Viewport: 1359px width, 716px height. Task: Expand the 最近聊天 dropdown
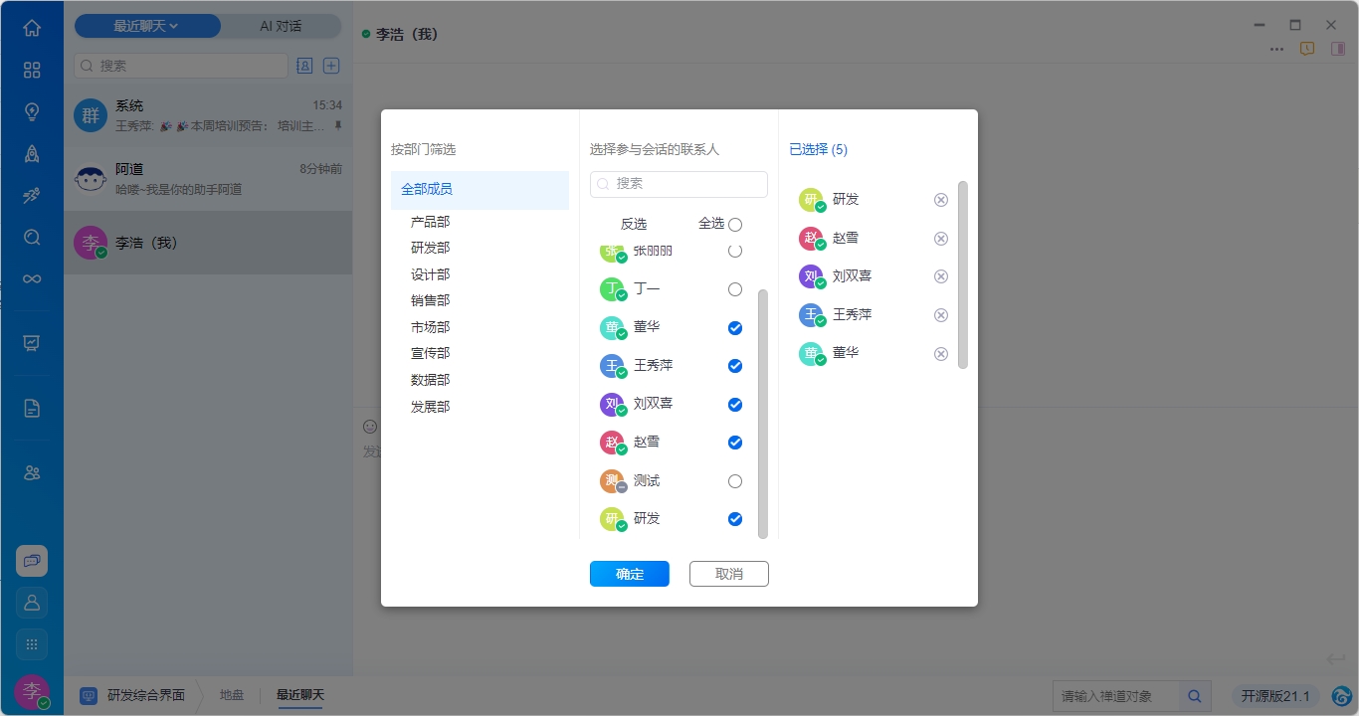coord(147,26)
